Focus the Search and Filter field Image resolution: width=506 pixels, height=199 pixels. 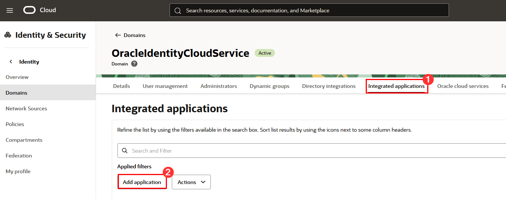click(311, 151)
